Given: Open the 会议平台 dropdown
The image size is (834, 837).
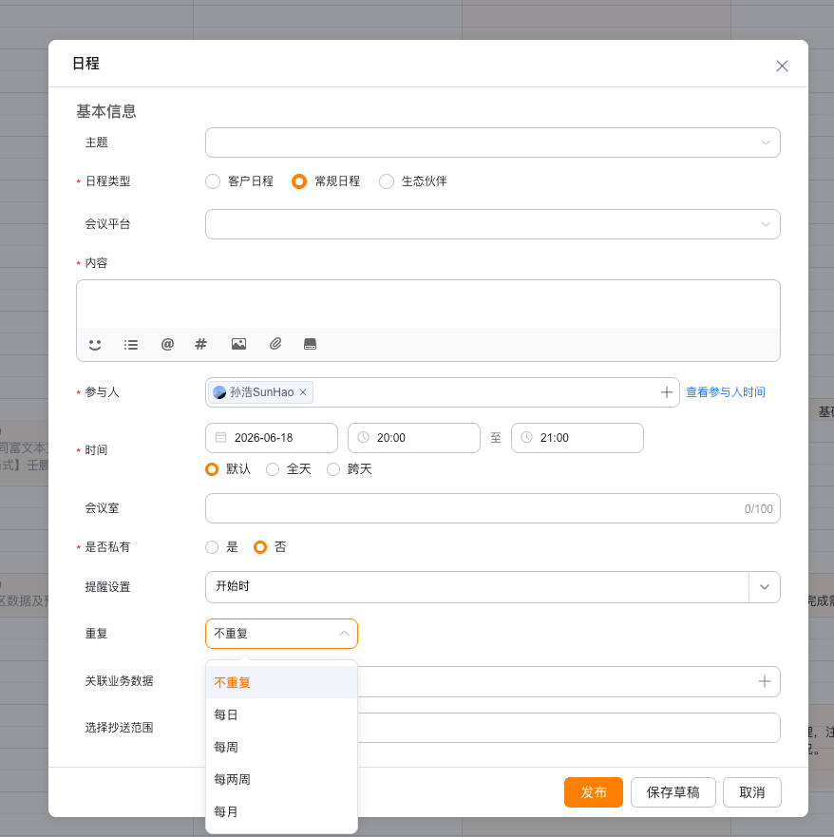Looking at the screenshot, I should pyautogui.click(x=492, y=224).
